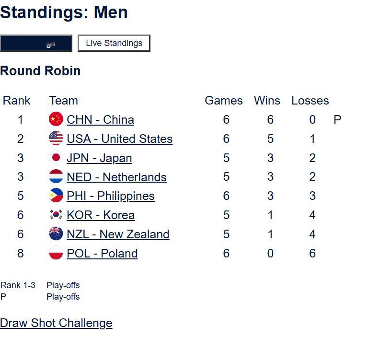Follow the NZL - New Zealand link

[118, 234]
